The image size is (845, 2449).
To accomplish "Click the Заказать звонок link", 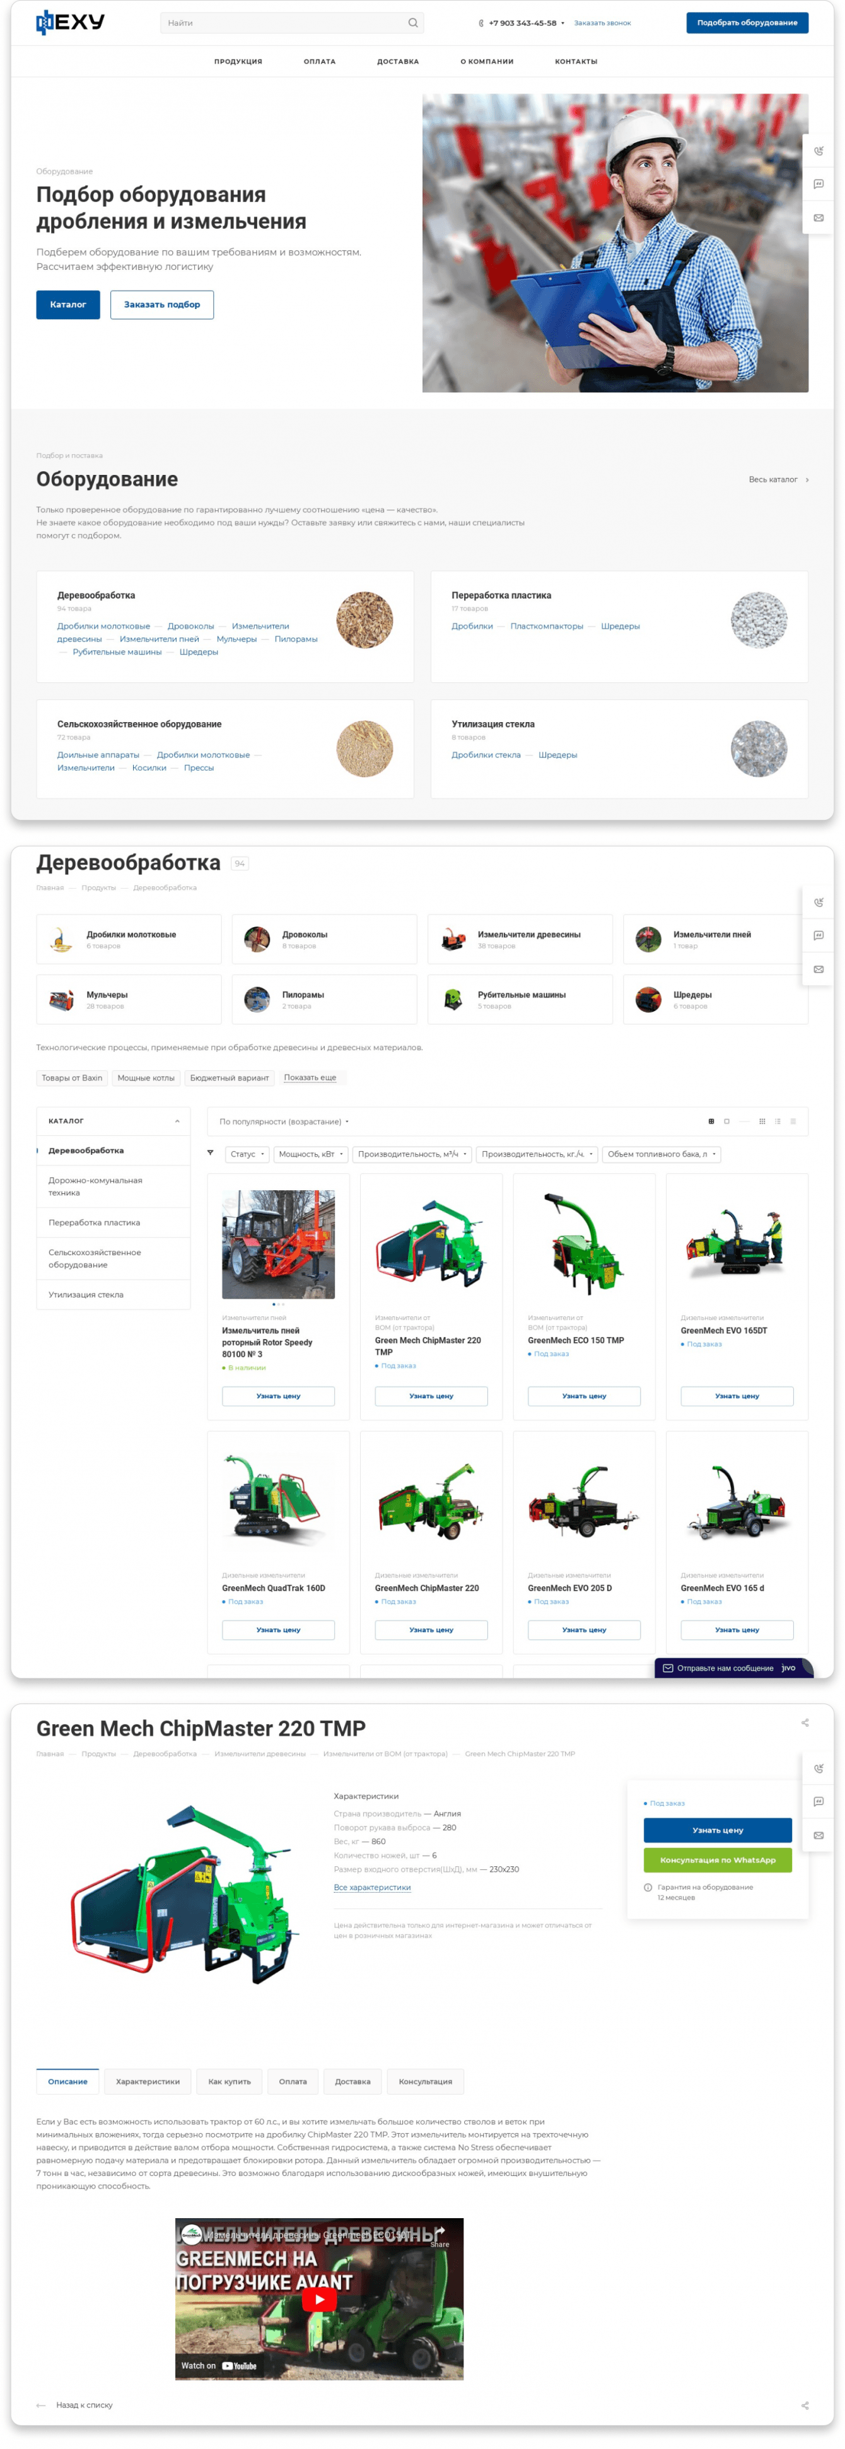I will click(x=603, y=23).
